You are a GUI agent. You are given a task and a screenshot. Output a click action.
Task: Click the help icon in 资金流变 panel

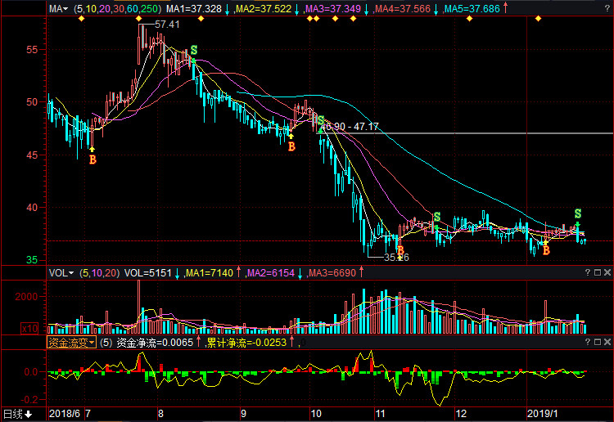click(x=586, y=343)
